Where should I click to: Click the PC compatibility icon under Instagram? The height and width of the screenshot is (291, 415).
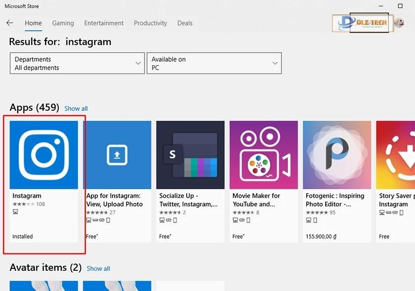click(x=14, y=211)
